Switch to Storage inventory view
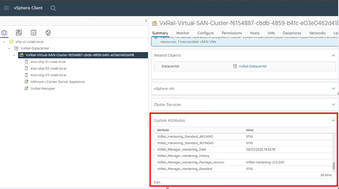 coord(33,33)
